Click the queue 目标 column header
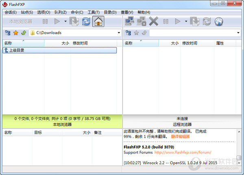The height and width of the screenshot is (175, 244). (47, 133)
